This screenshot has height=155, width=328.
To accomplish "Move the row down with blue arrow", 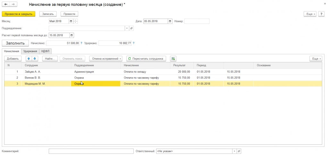I will (35, 59).
